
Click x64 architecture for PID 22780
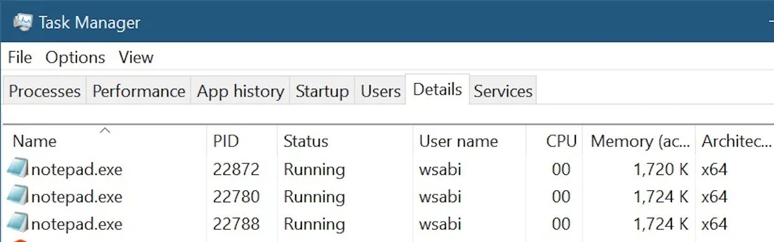pyautogui.click(x=715, y=197)
